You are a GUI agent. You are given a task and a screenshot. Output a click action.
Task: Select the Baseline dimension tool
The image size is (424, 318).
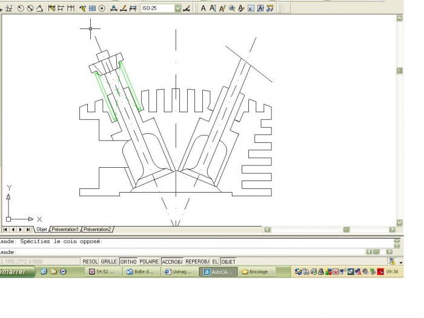pyautogui.click(x=61, y=8)
